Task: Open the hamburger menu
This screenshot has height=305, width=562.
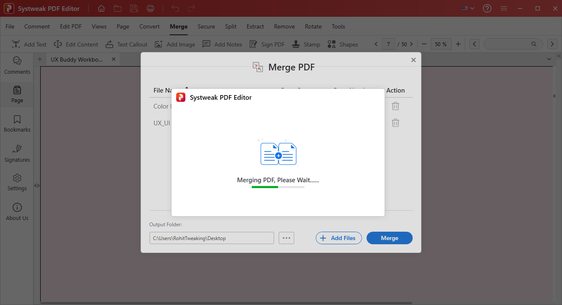Action: [x=504, y=8]
